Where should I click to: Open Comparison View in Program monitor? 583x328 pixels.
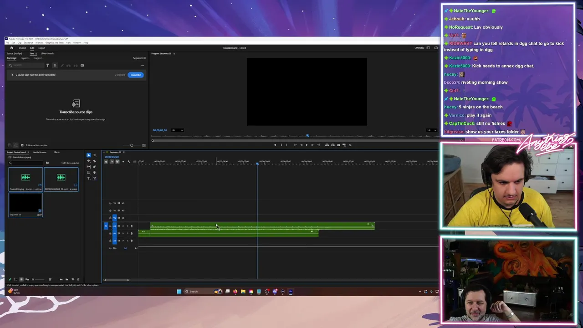coord(344,145)
